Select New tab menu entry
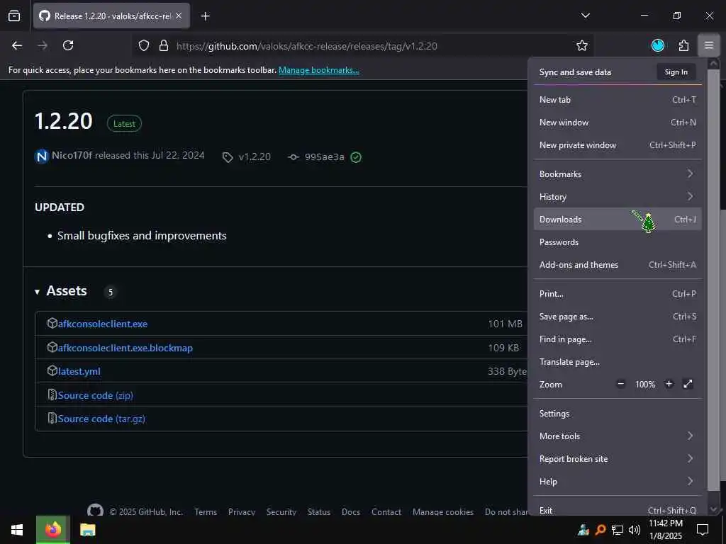This screenshot has width=726, height=544. coord(618,100)
